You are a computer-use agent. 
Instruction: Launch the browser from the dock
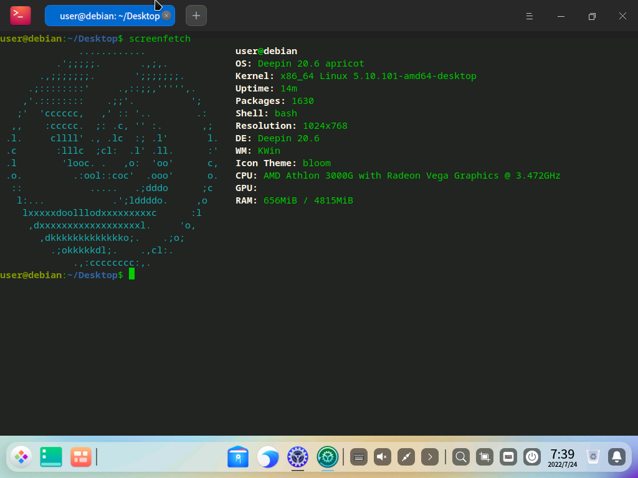(x=268, y=457)
